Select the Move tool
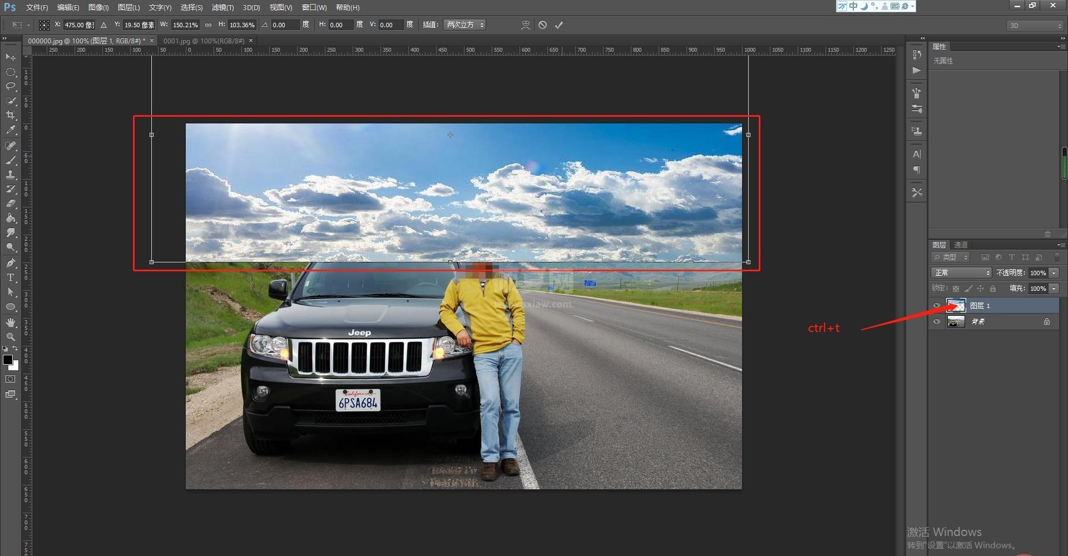The width and height of the screenshot is (1068, 556). click(11, 57)
